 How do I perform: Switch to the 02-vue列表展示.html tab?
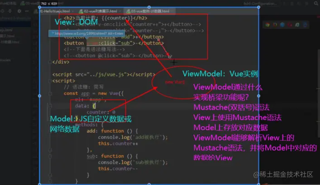(x=100, y=11)
